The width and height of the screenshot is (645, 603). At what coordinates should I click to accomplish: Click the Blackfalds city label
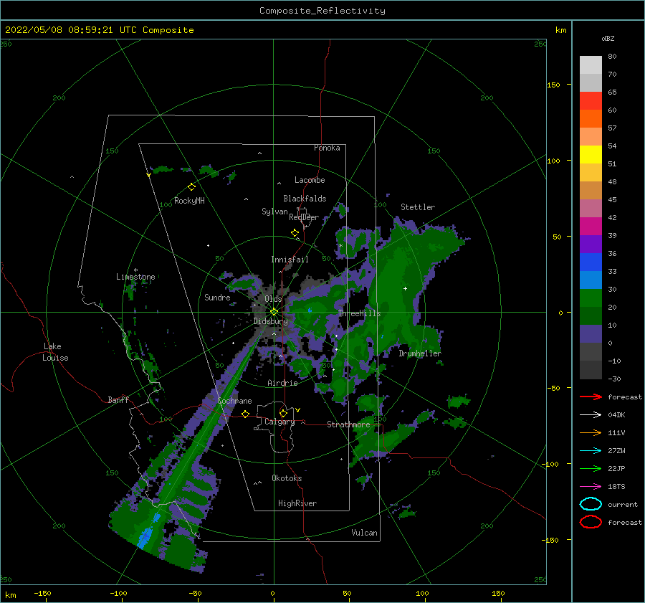coord(305,199)
